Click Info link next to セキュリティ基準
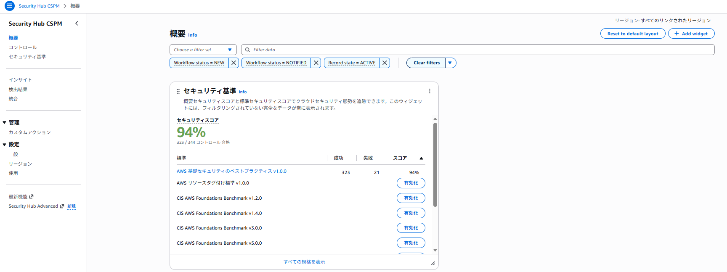Image resolution: width=727 pixels, height=272 pixels. [243, 92]
